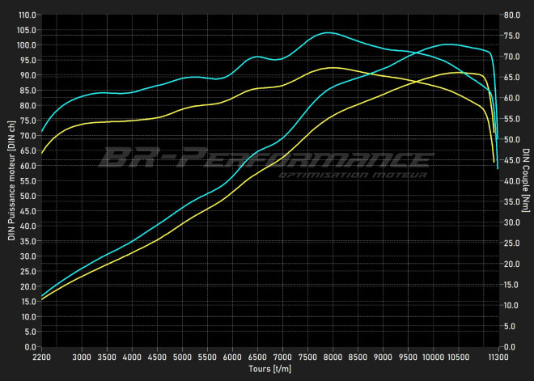Click the 10500 x-axis tick label
The height and width of the screenshot is (381, 534).
(458, 357)
